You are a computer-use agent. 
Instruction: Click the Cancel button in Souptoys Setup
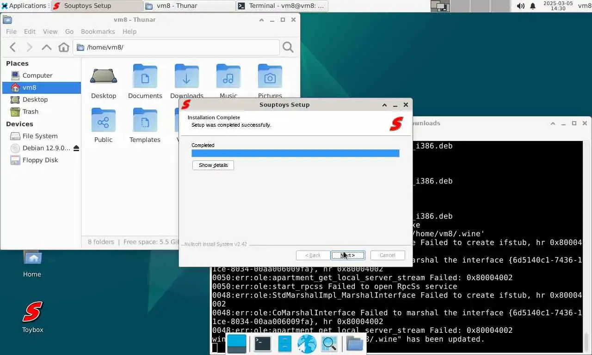(x=387, y=255)
